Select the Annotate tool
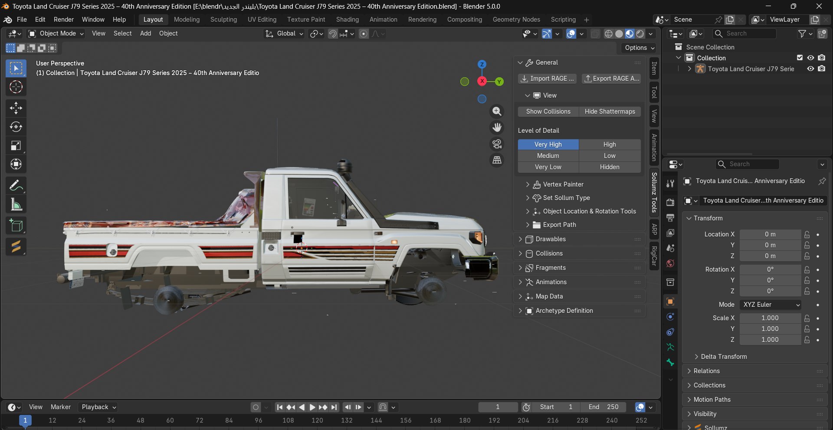Image resolution: width=833 pixels, height=430 pixels. click(x=16, y=186)
